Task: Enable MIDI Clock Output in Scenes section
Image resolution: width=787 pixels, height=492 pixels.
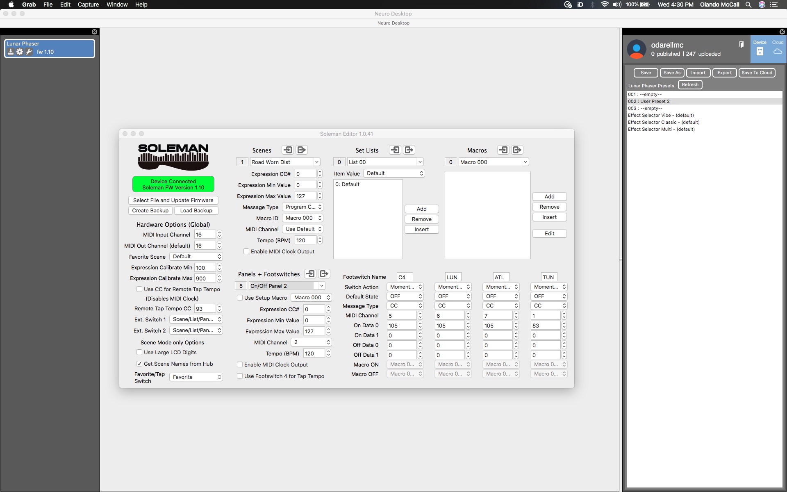Action: (x=246, y=251)
